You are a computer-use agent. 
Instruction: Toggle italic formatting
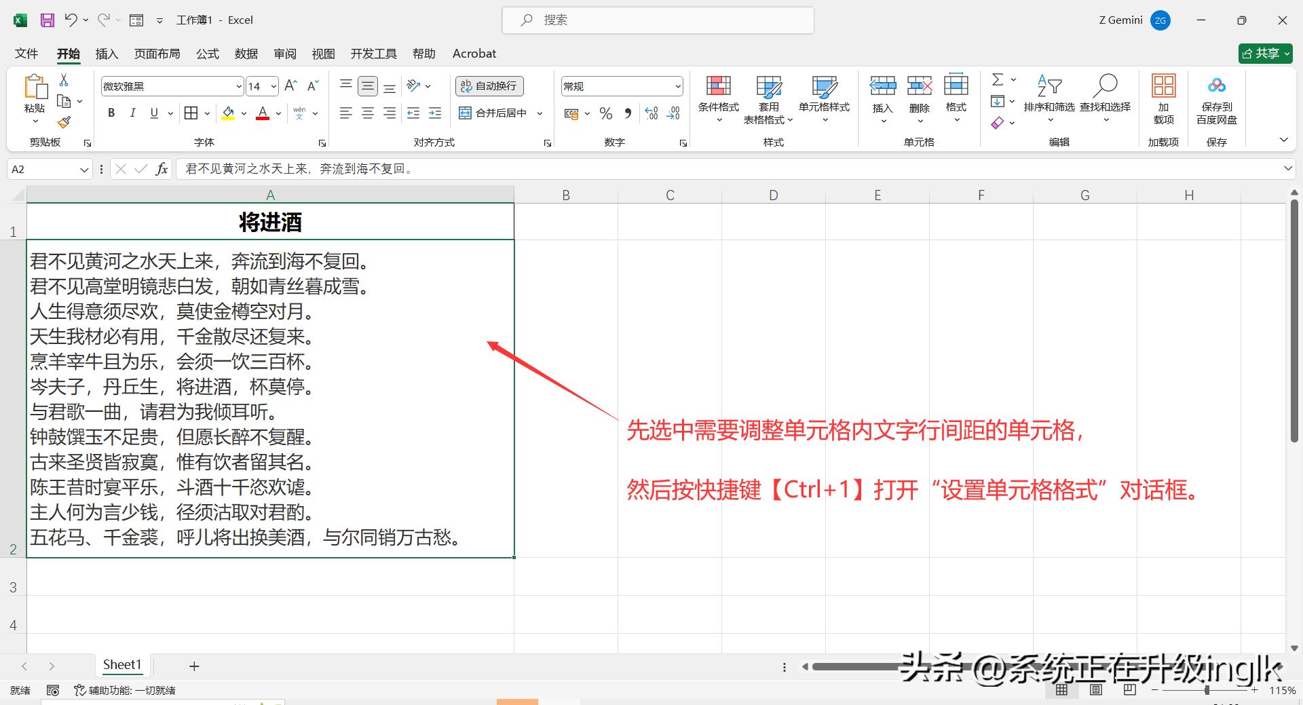[133, 113]
